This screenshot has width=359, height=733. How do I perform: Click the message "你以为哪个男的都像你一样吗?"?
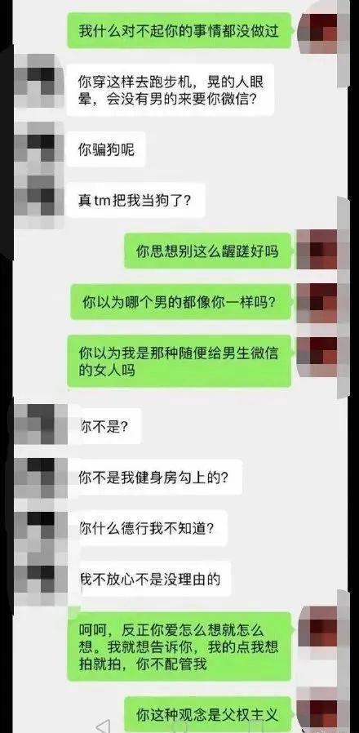[181, 301]
